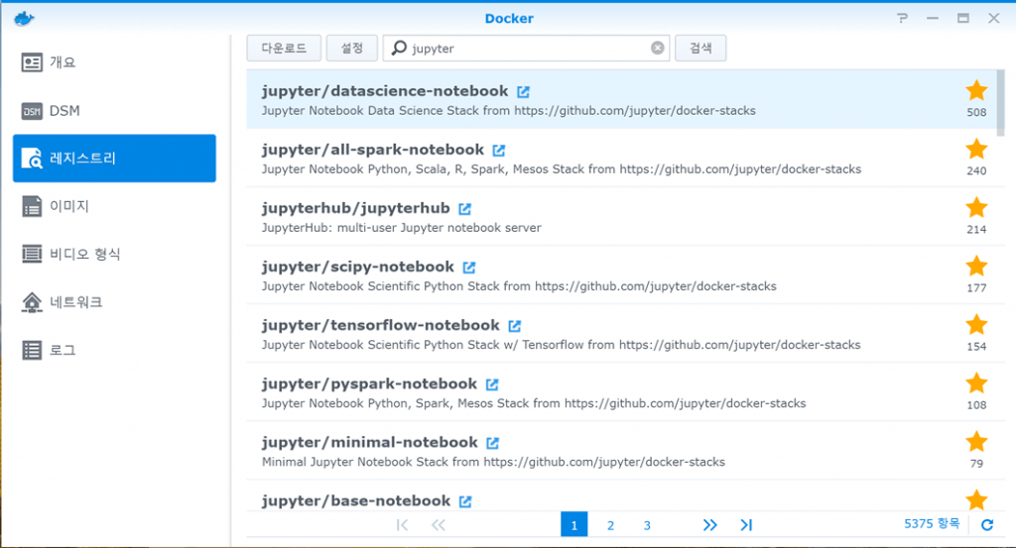Click star of jupyterhub/jupyterhub (214)

point(976,208)
